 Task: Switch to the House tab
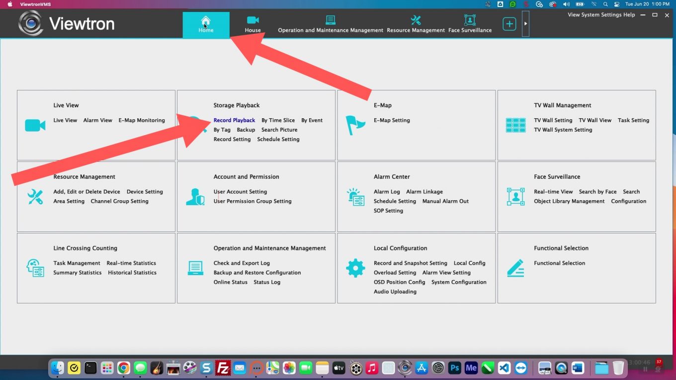pos(253,24)
